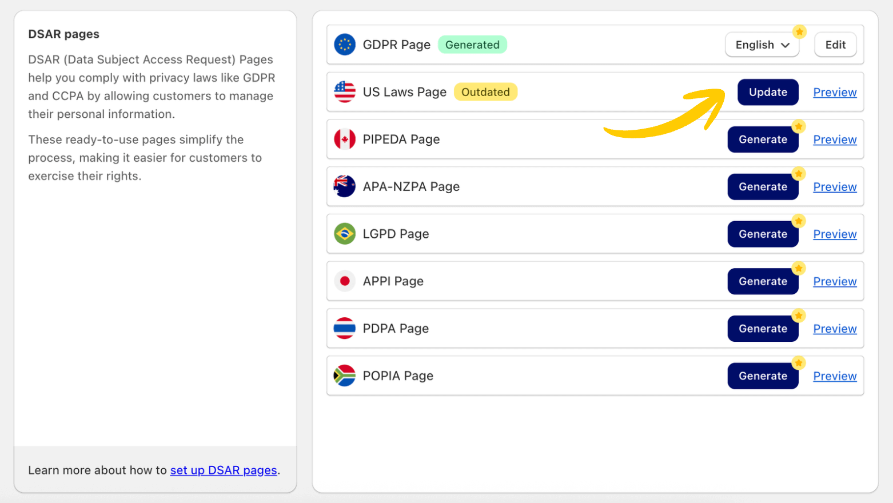893x503 pixels.
Task: Open the English language dropdown
Action: pyautogui.click(x=762, y=45)
